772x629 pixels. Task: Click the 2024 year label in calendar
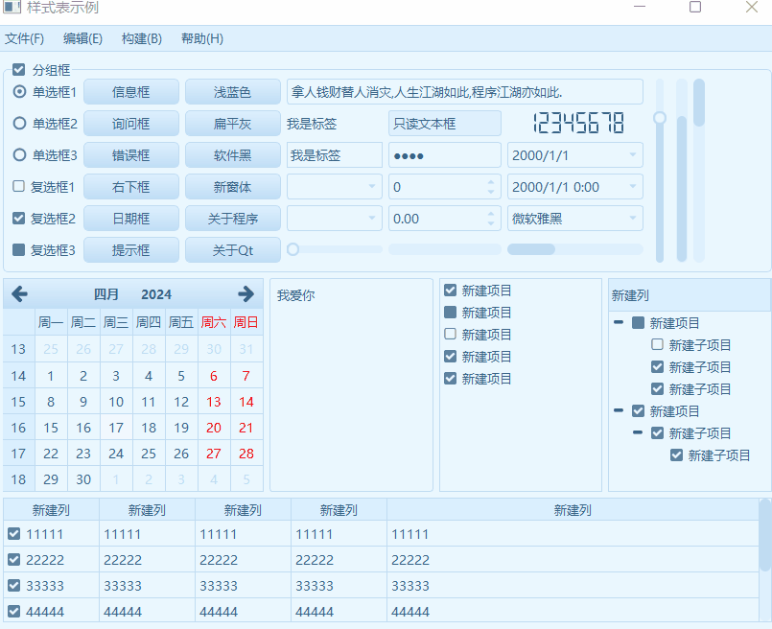point(156,294)
